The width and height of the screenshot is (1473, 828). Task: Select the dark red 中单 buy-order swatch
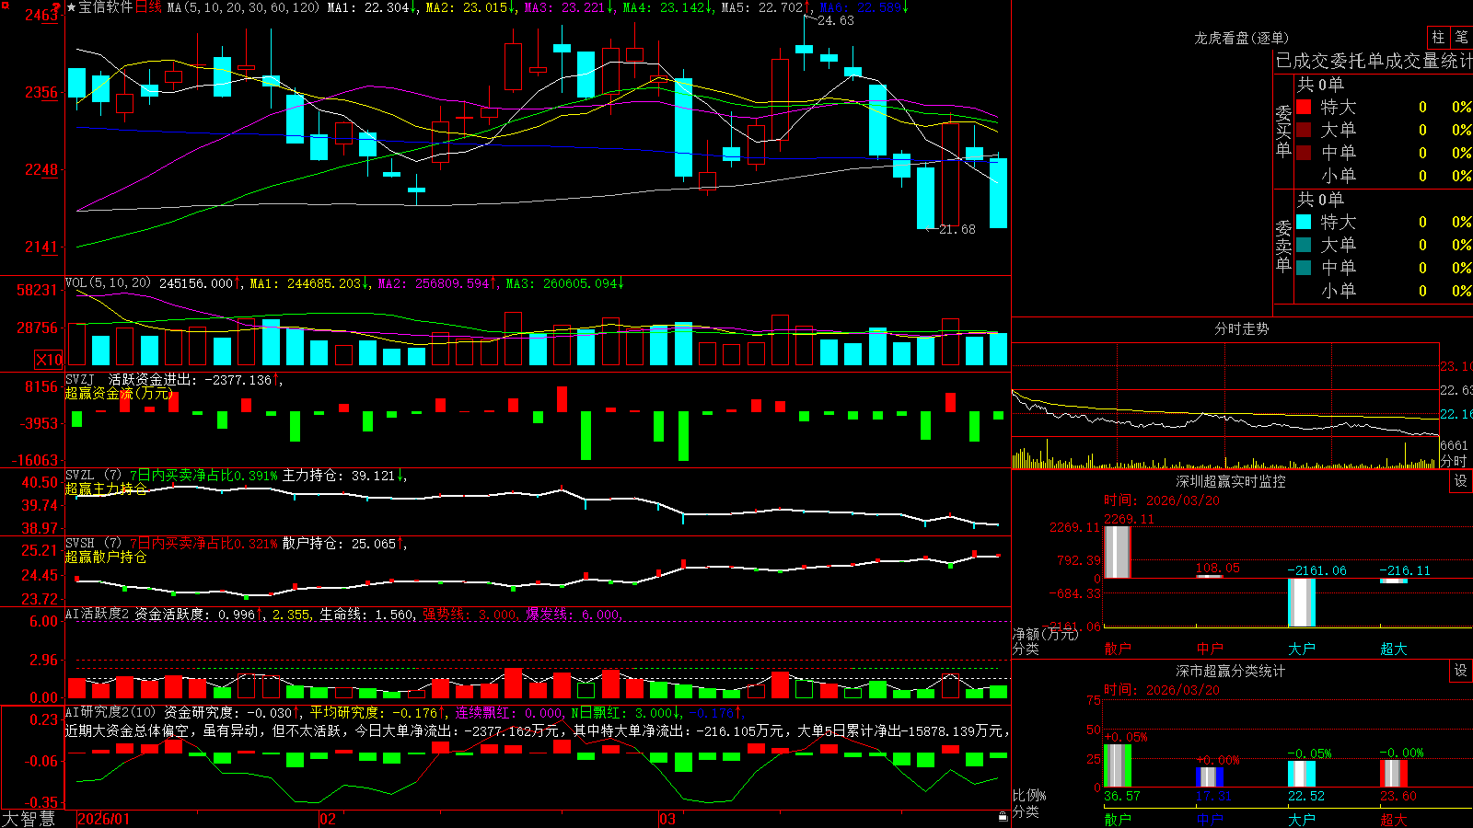click(1304, 153)
